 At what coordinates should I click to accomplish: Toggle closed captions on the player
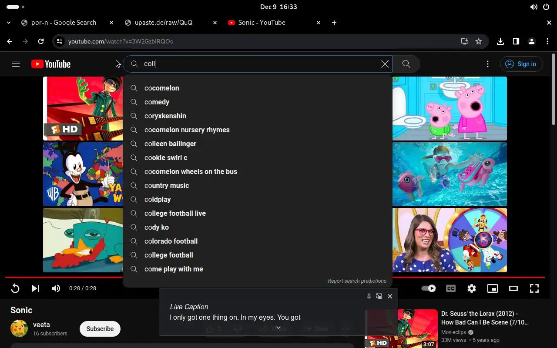click(451, 288)
